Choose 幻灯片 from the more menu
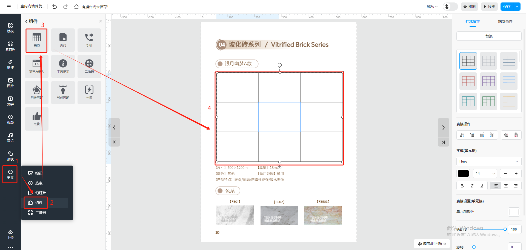 pyautogui.click(x=40, y=193)
